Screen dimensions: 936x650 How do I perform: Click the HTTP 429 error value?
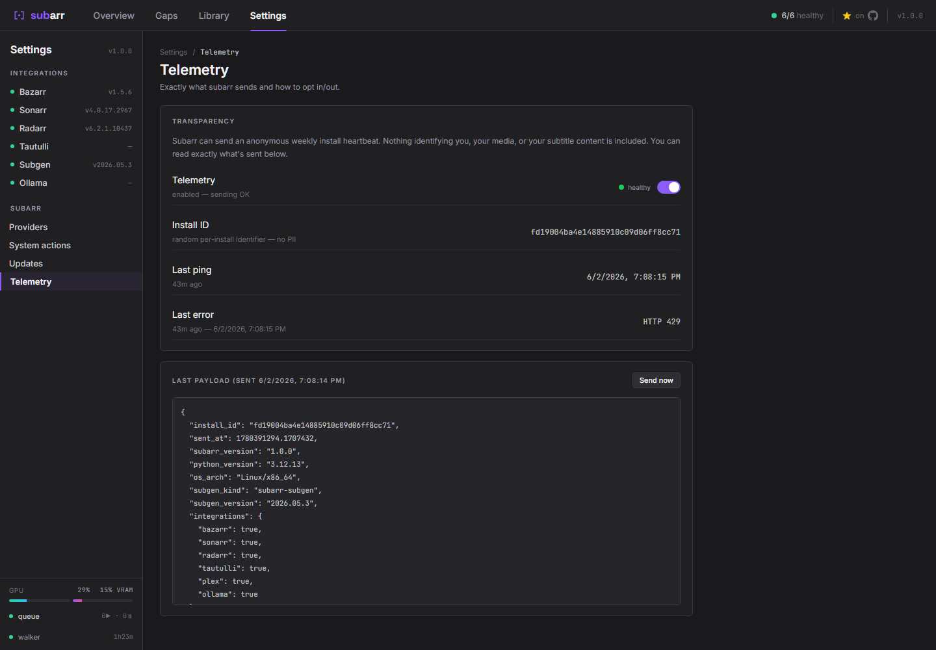(662, 322)
